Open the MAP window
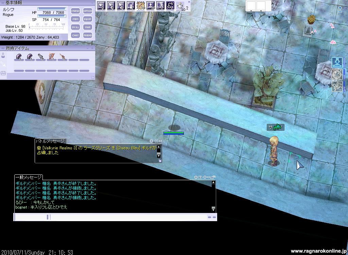The width and height of the screenshot is (348, 255). [88, 27]
